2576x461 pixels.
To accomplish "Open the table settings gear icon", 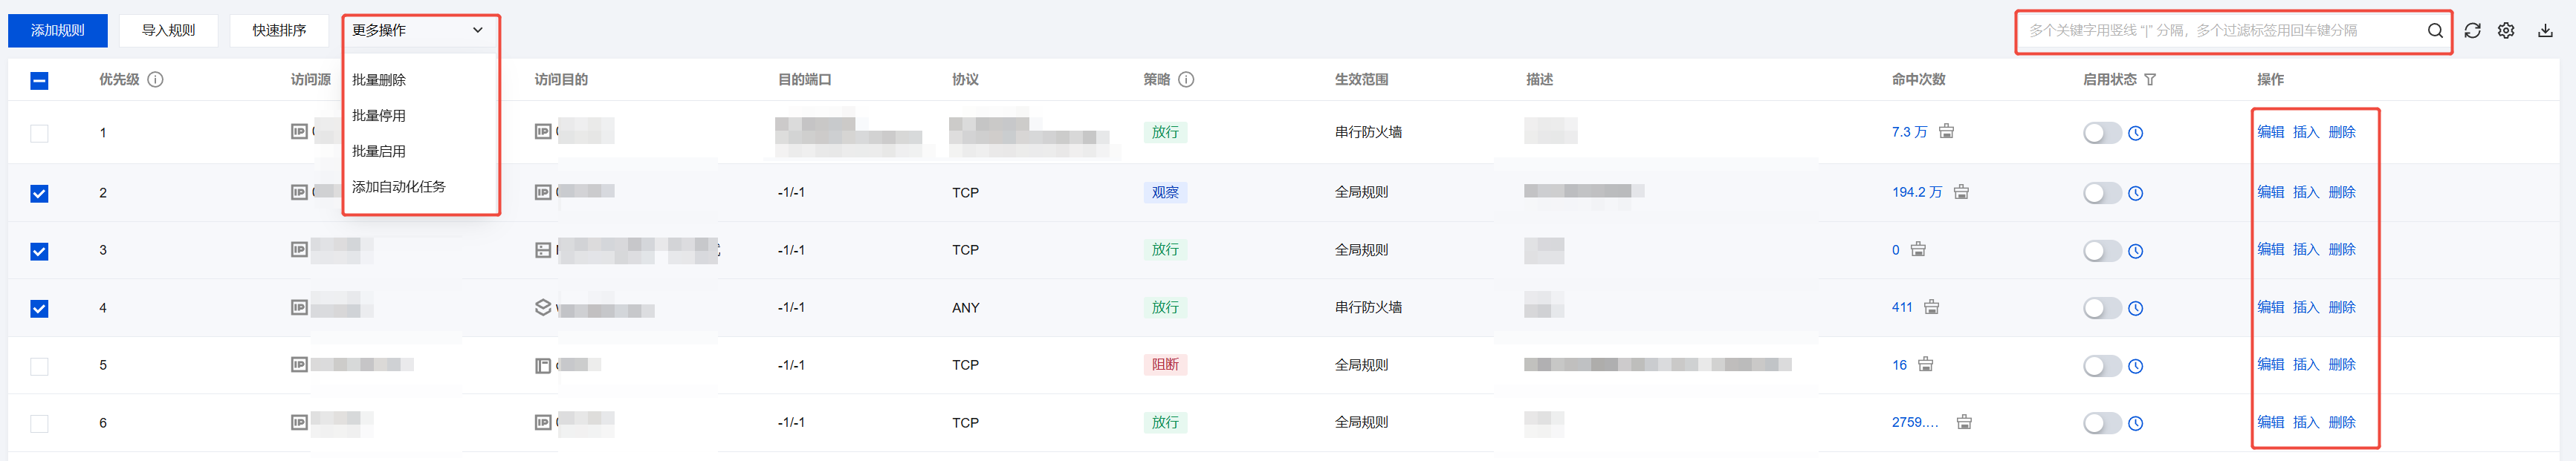I will pyautogui.click(x=2506, y=31).
